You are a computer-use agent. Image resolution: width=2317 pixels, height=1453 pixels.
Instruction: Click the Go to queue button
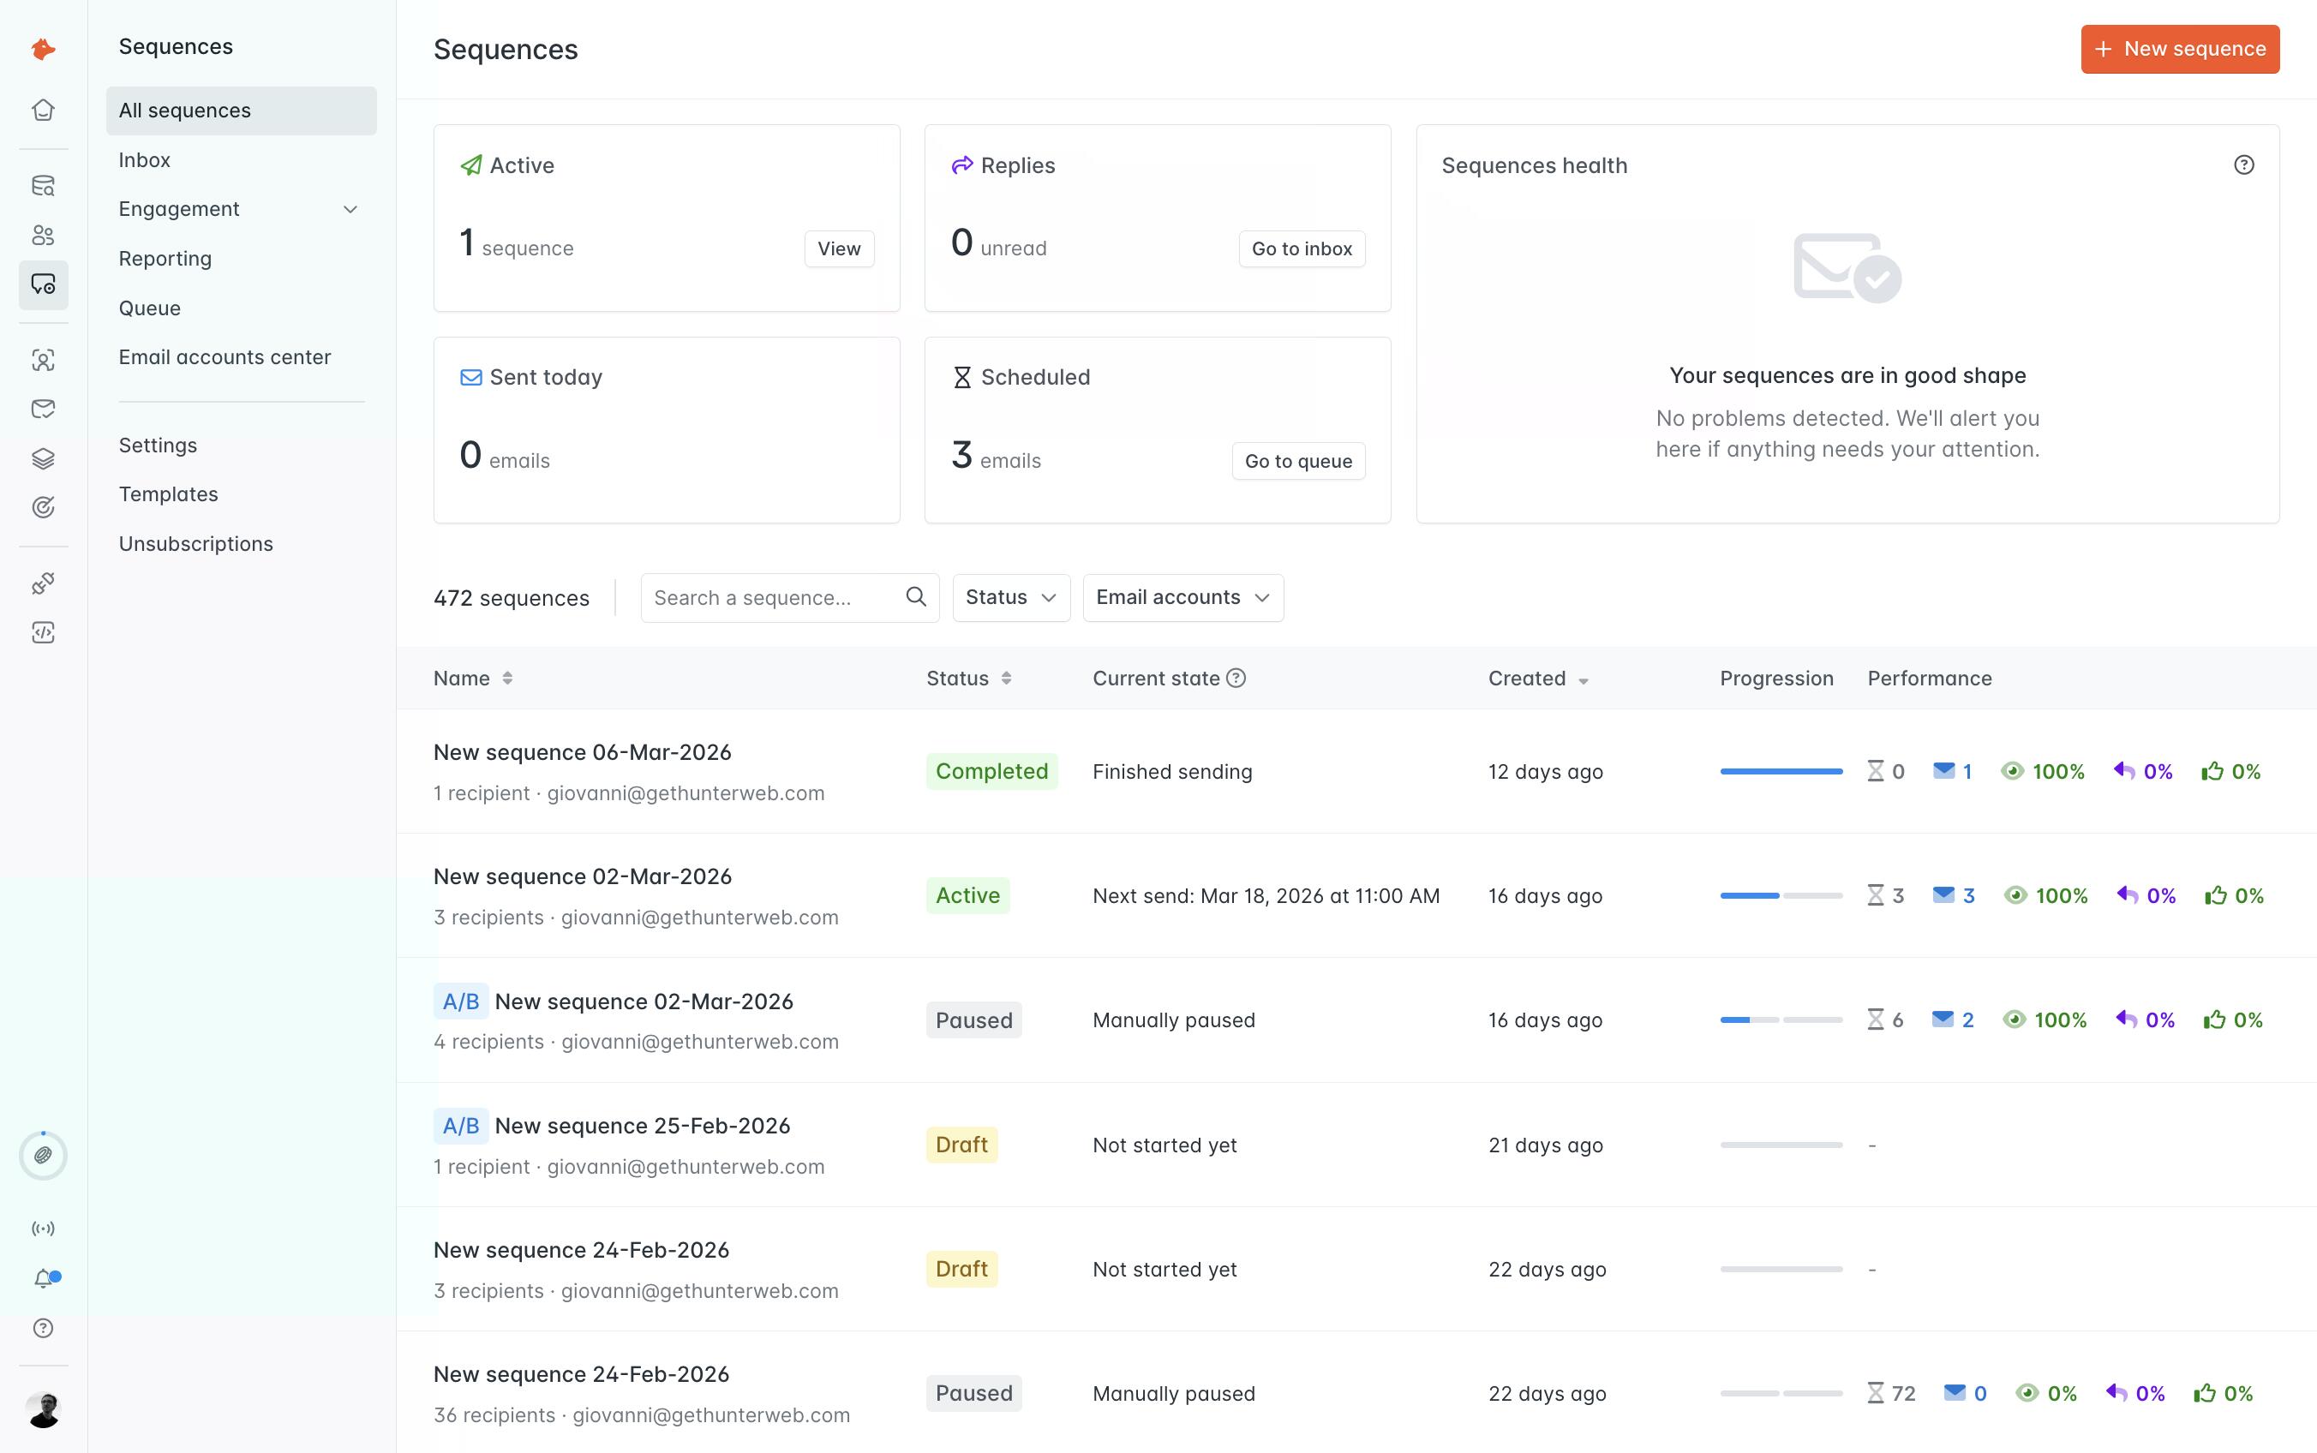[x=1297, y=461]
